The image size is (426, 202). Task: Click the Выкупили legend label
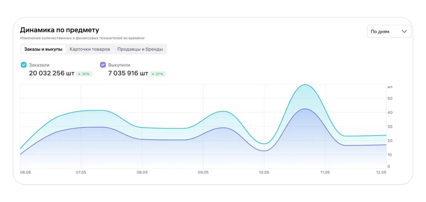(x=119, y=65)
